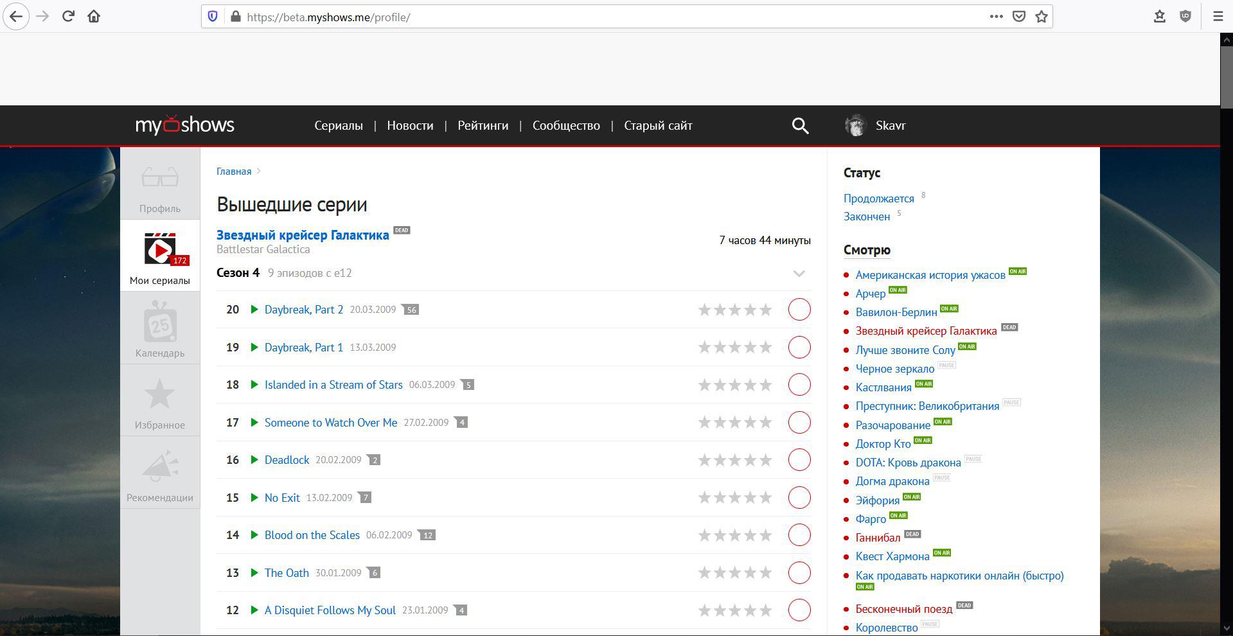
Task: Open Новости menu item
Action: pyautogui.click(x=410, y=126)
